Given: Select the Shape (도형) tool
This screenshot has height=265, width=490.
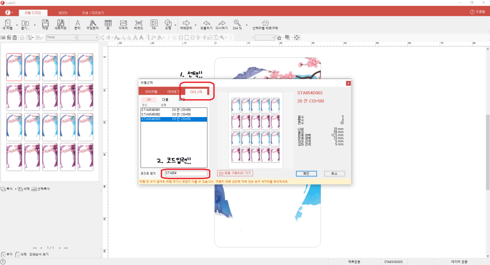Looking at the screenshot, I should pos(168,23).
